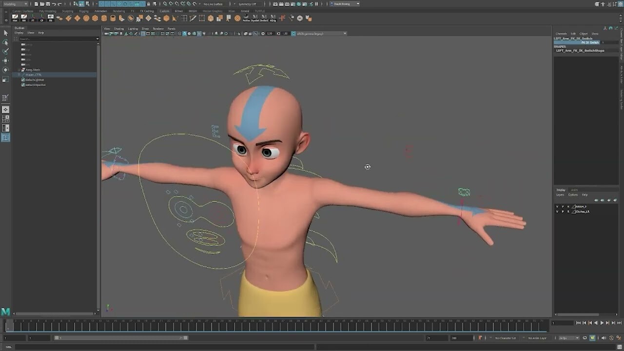Viewport: 624px width, 351px height.
Task: Activate the Lasso selection tool
Action: [5, 44]
